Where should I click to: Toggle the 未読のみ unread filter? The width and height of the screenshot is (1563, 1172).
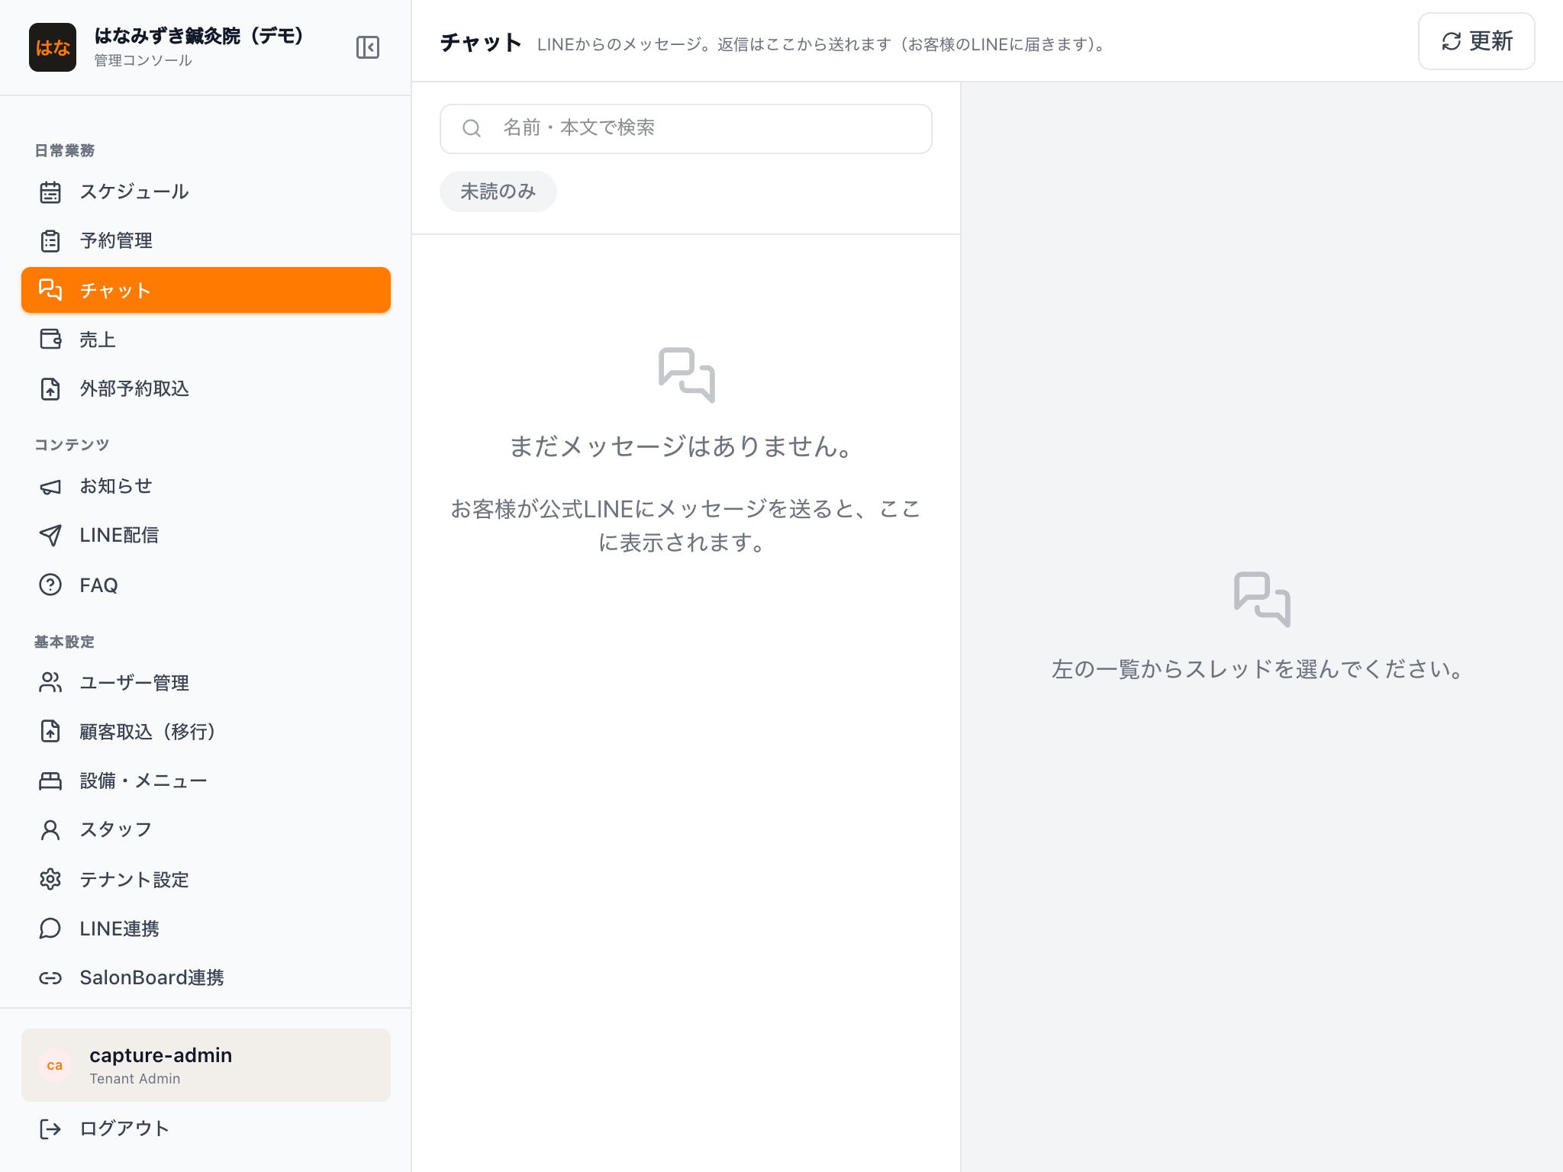click(x=498, y=192)
